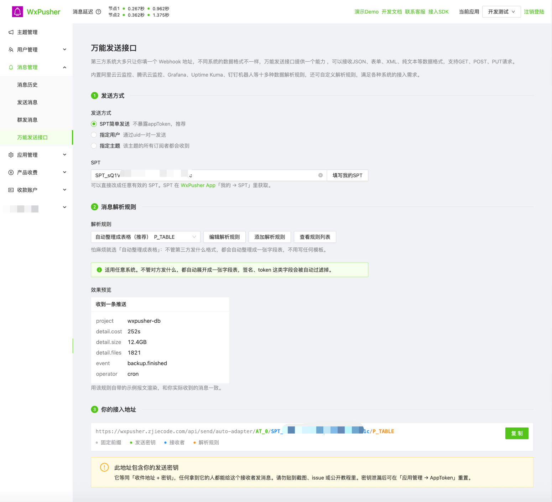Click the generated access URL text
Viewport: 552px width, 502px height.
tap(245, 431)
